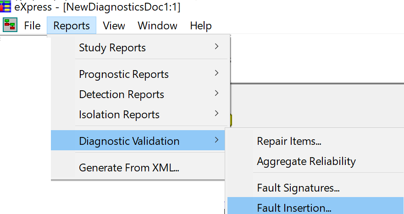The image size is (404, 214).
Task: Open the Window menu
Action: (157, 26)
